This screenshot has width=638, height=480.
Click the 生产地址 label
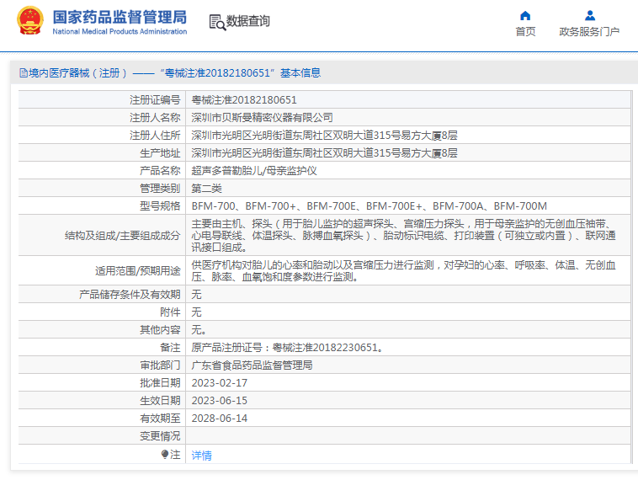click(160, 153)
